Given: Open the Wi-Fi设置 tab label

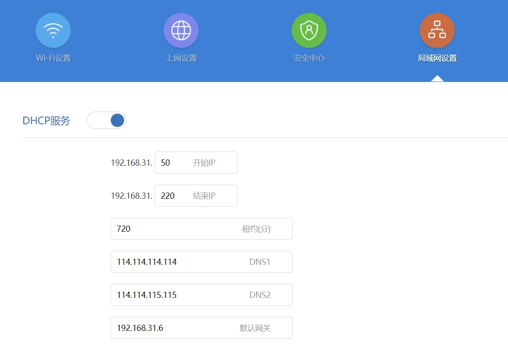Looking at the screenshot, I should (53, 58).
